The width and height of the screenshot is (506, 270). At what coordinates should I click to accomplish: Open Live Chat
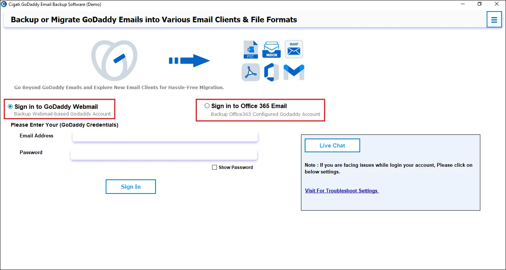coord(332,146)
